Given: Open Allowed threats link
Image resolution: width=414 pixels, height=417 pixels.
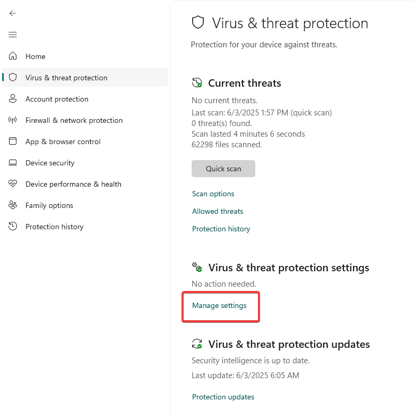Looking at the screenshot, I should click(x=218, y=212).
